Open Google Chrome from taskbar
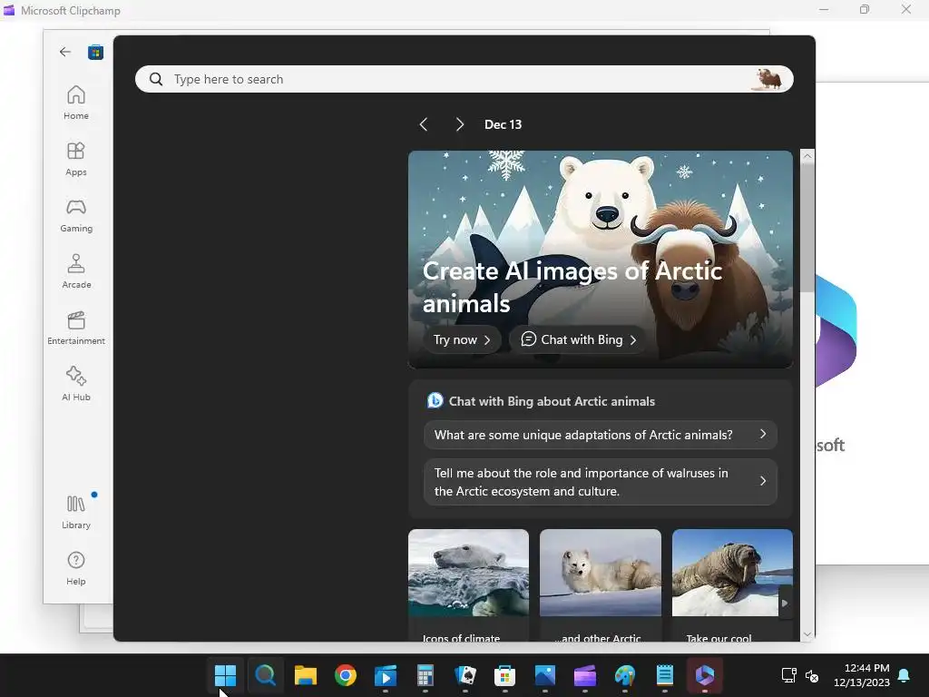Image resolution: width=929 pixels, height=697 pixels. coord(346,675)
